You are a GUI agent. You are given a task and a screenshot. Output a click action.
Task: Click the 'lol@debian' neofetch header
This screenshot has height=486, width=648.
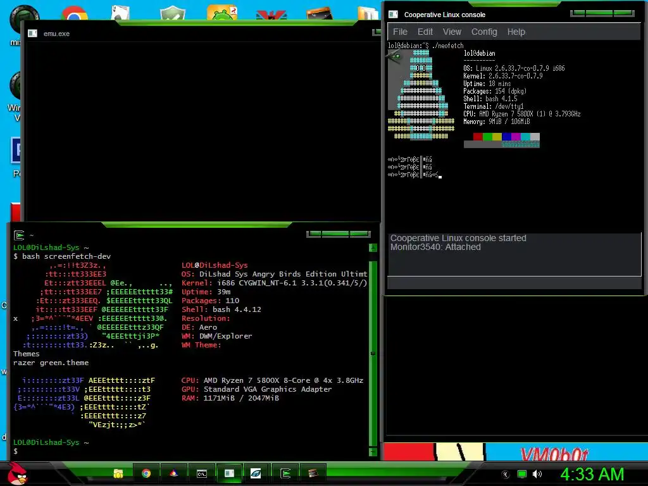479,53
